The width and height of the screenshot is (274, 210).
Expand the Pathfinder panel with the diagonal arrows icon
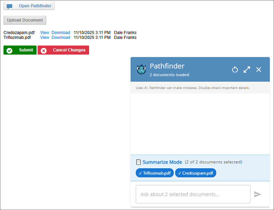click(x=247, y=70)
